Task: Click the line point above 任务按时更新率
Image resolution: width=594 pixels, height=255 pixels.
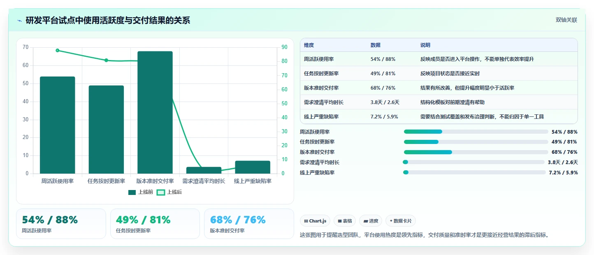Action: [x=106, y=60]
